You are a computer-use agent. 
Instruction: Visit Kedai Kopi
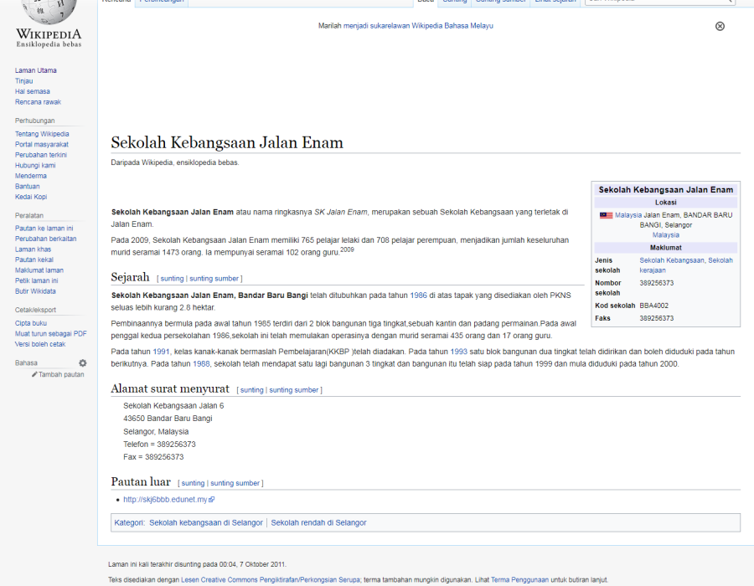(31, 197)
